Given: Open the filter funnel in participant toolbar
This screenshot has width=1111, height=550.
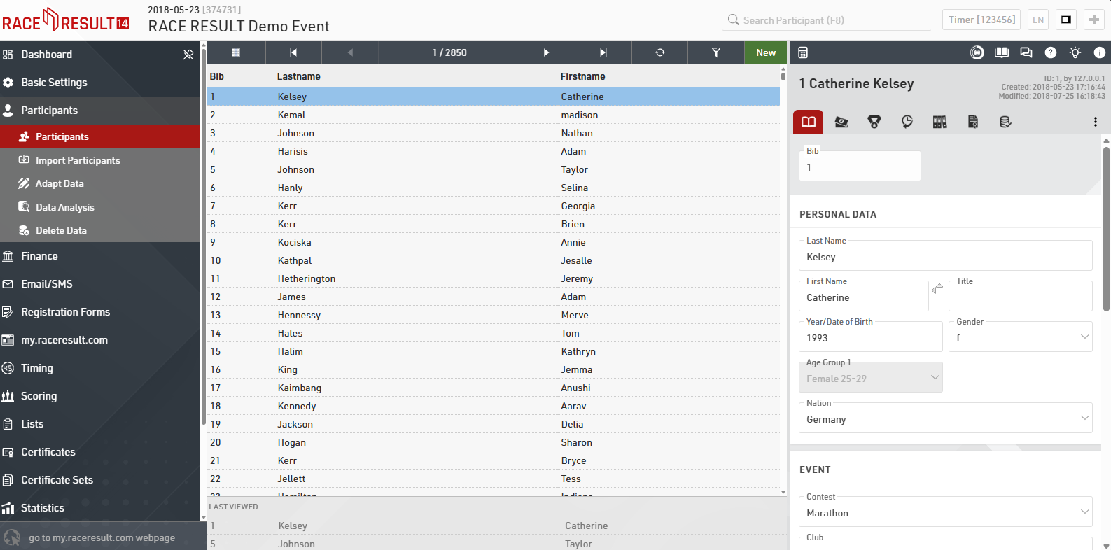Looking at the screenshot, I should (715, 52).
